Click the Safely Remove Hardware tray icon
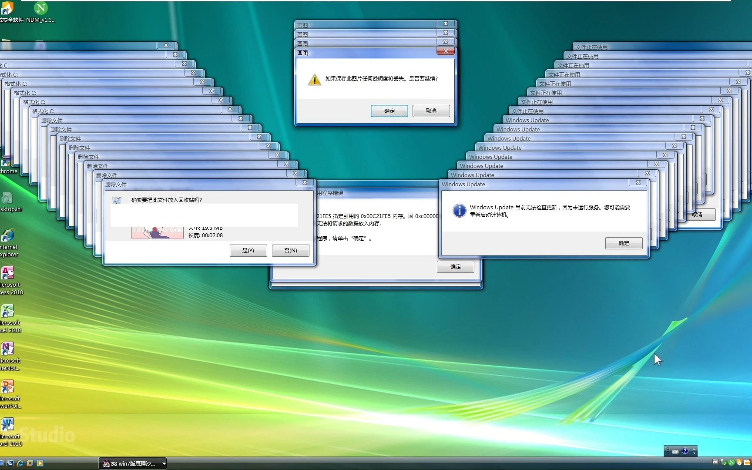Viewport: 752px width, 470px height. coord(723,462)
